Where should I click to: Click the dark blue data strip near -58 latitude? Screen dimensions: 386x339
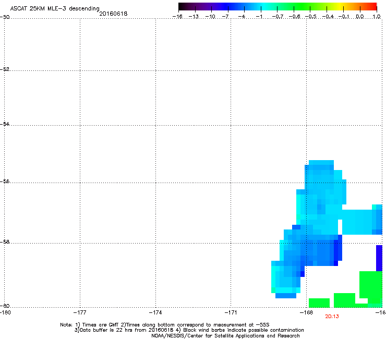pyautogui.click(x=379, y=258)
